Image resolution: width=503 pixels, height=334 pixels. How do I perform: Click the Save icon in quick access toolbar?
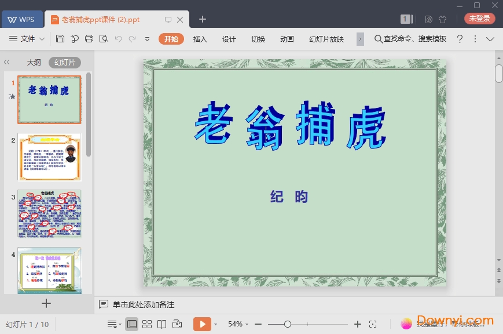pos(60,38)
